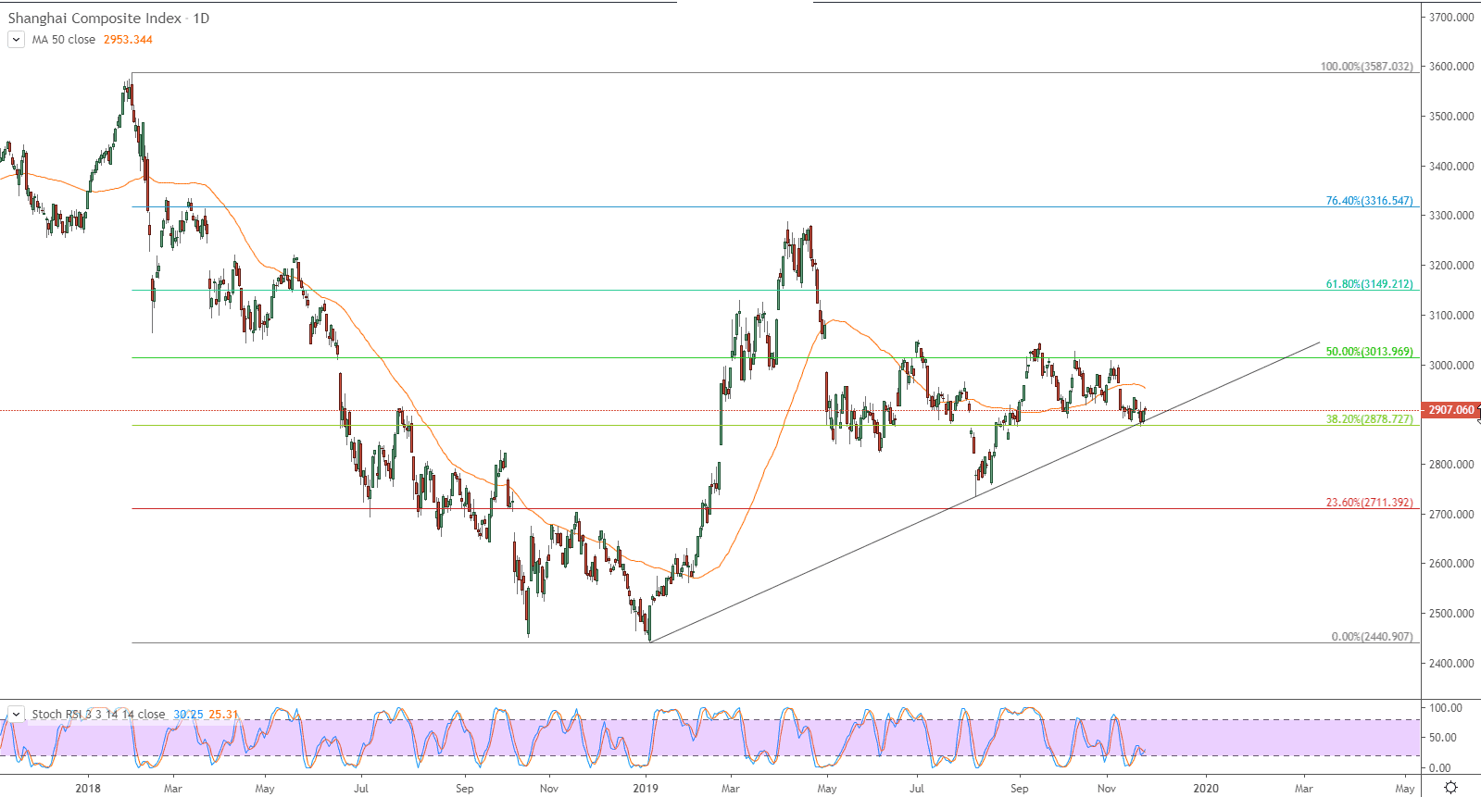The image size is (1481, 797).
Task: Select the 76.40%(3316.547) Fibonacci label
Action: 1370,201
